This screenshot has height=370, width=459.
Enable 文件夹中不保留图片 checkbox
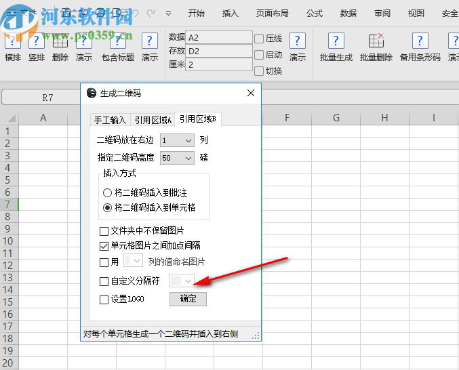104,231
